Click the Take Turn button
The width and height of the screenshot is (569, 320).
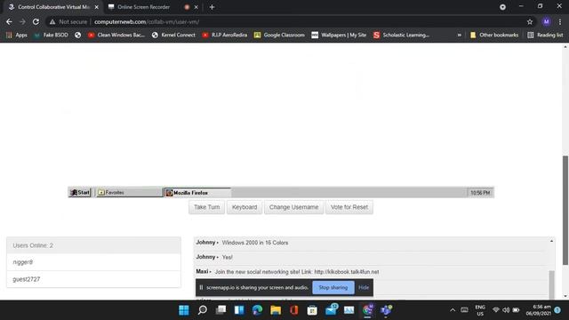pyautogui.click(x=206, y=207)
